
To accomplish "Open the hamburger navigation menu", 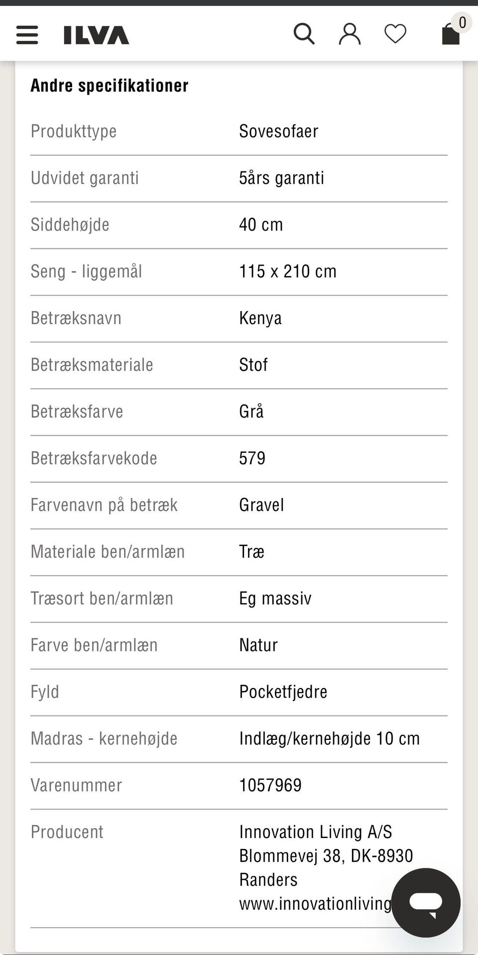I will point(27,35).
